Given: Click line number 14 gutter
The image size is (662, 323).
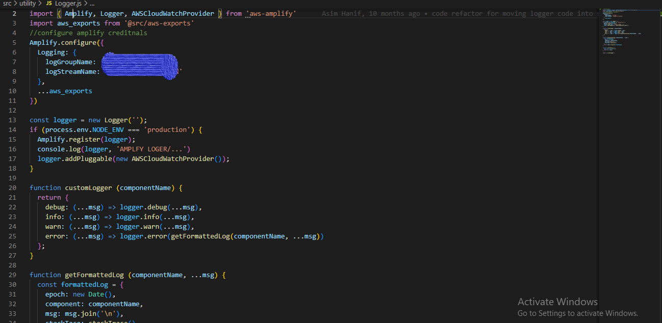Looking at the screenshot, I should pos(12,129).
